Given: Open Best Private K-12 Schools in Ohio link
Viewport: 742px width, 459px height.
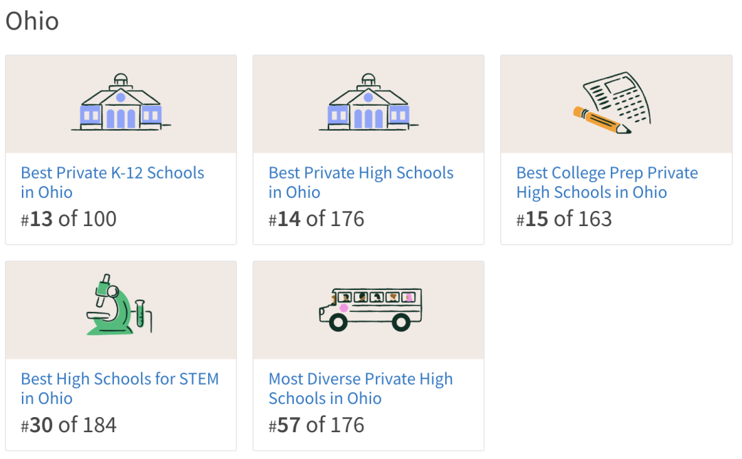Looking at the screenshot, I should coord(113,182).
